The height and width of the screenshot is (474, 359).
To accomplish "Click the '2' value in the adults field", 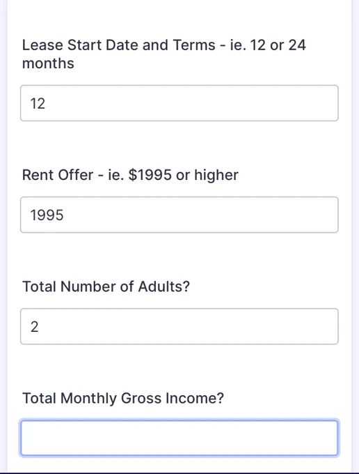I will pyautogui.click(x=34, y=327).
